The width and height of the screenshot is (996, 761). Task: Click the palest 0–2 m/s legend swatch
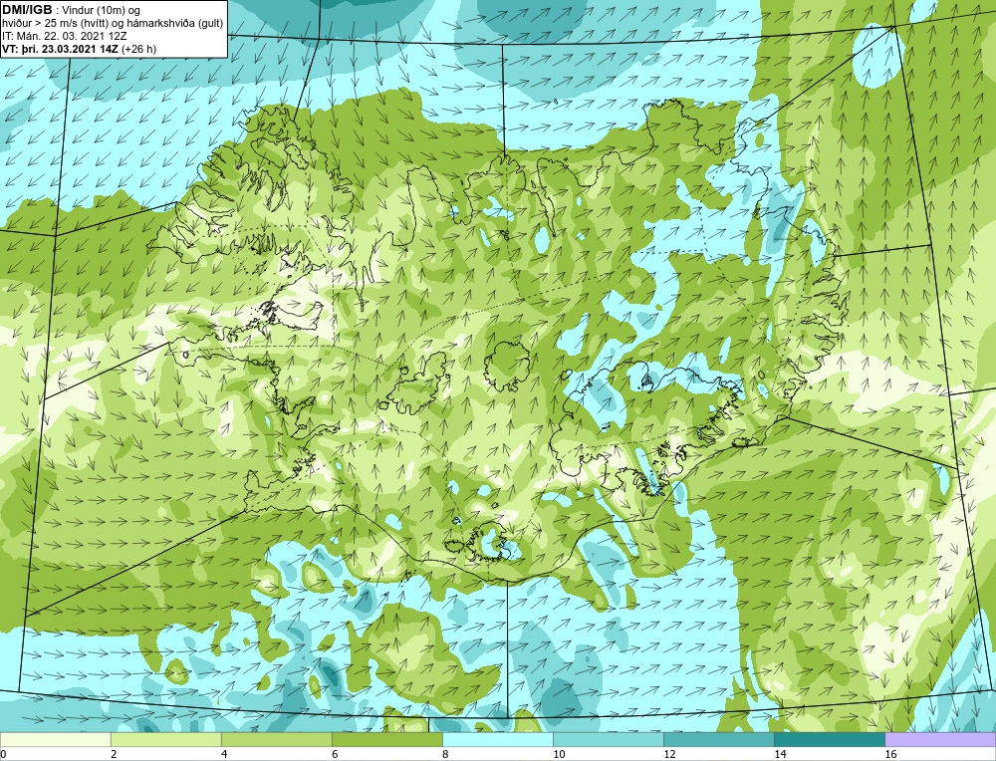[55, 740]
